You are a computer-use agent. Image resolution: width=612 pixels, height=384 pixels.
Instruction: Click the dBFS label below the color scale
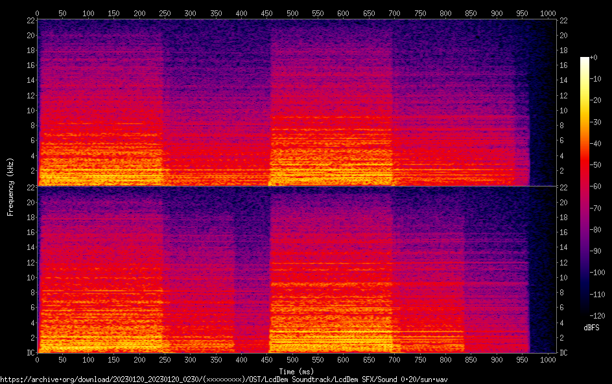(591, 328)
